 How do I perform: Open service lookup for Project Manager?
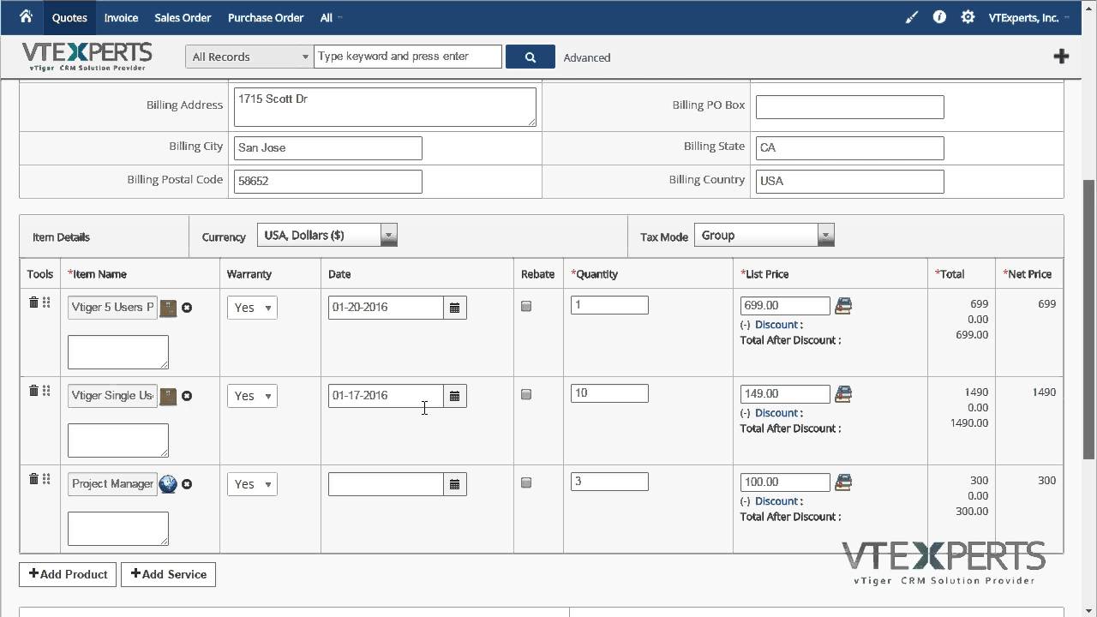pos(168,484)
